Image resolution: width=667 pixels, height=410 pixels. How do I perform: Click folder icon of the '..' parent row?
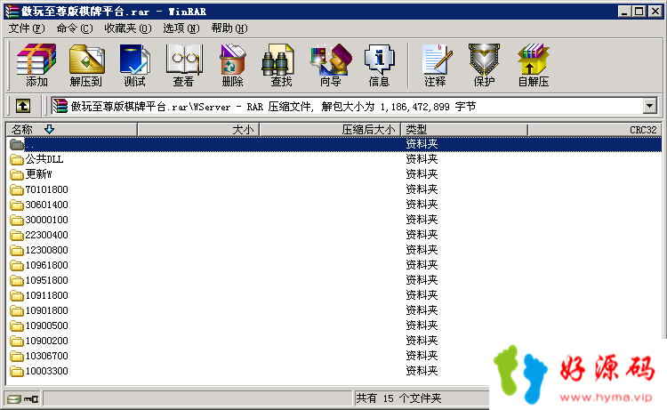click(17, 144)
